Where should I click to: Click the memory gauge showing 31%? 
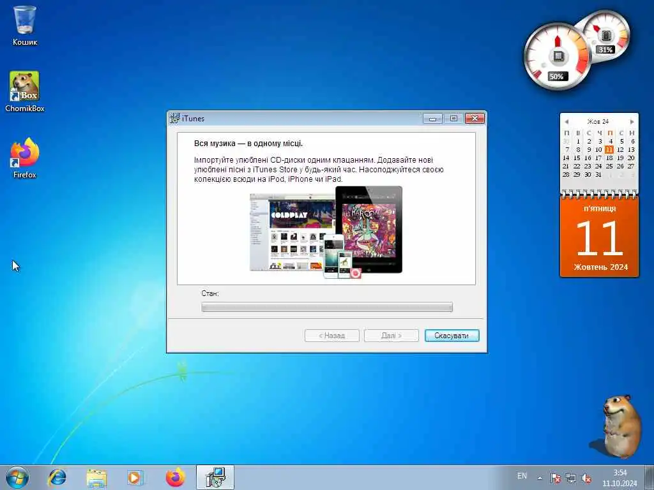click(605, 36)
